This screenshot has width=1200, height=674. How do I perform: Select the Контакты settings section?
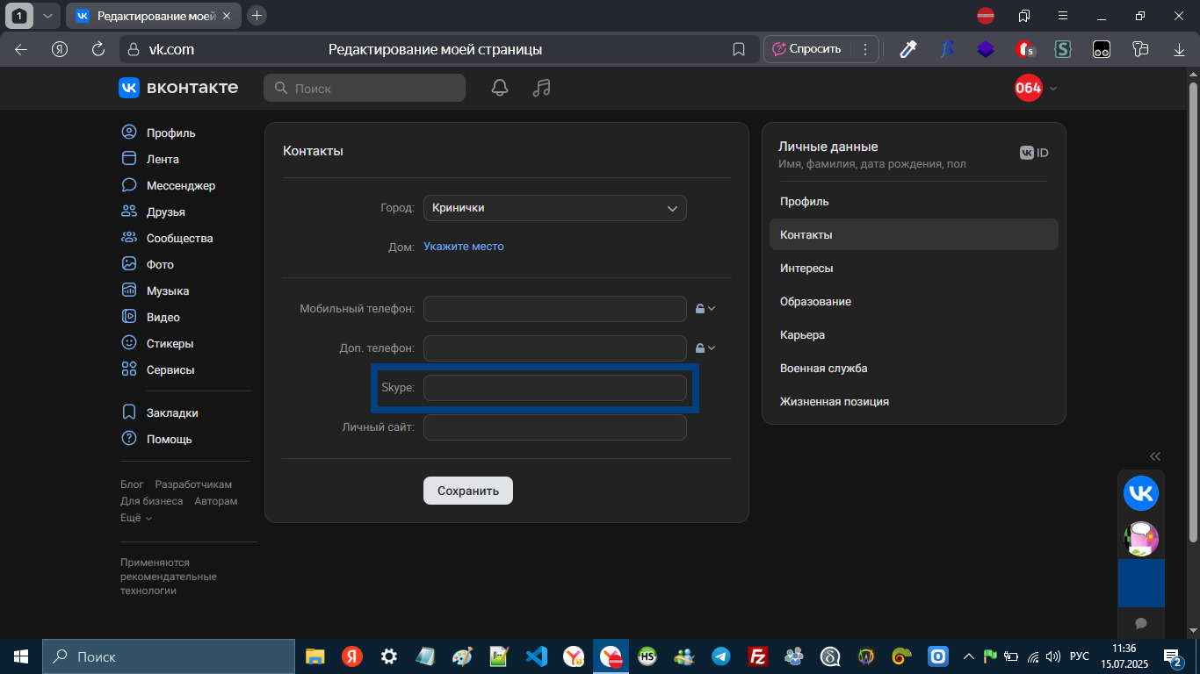pyautogui.click(x=914, y=235)
